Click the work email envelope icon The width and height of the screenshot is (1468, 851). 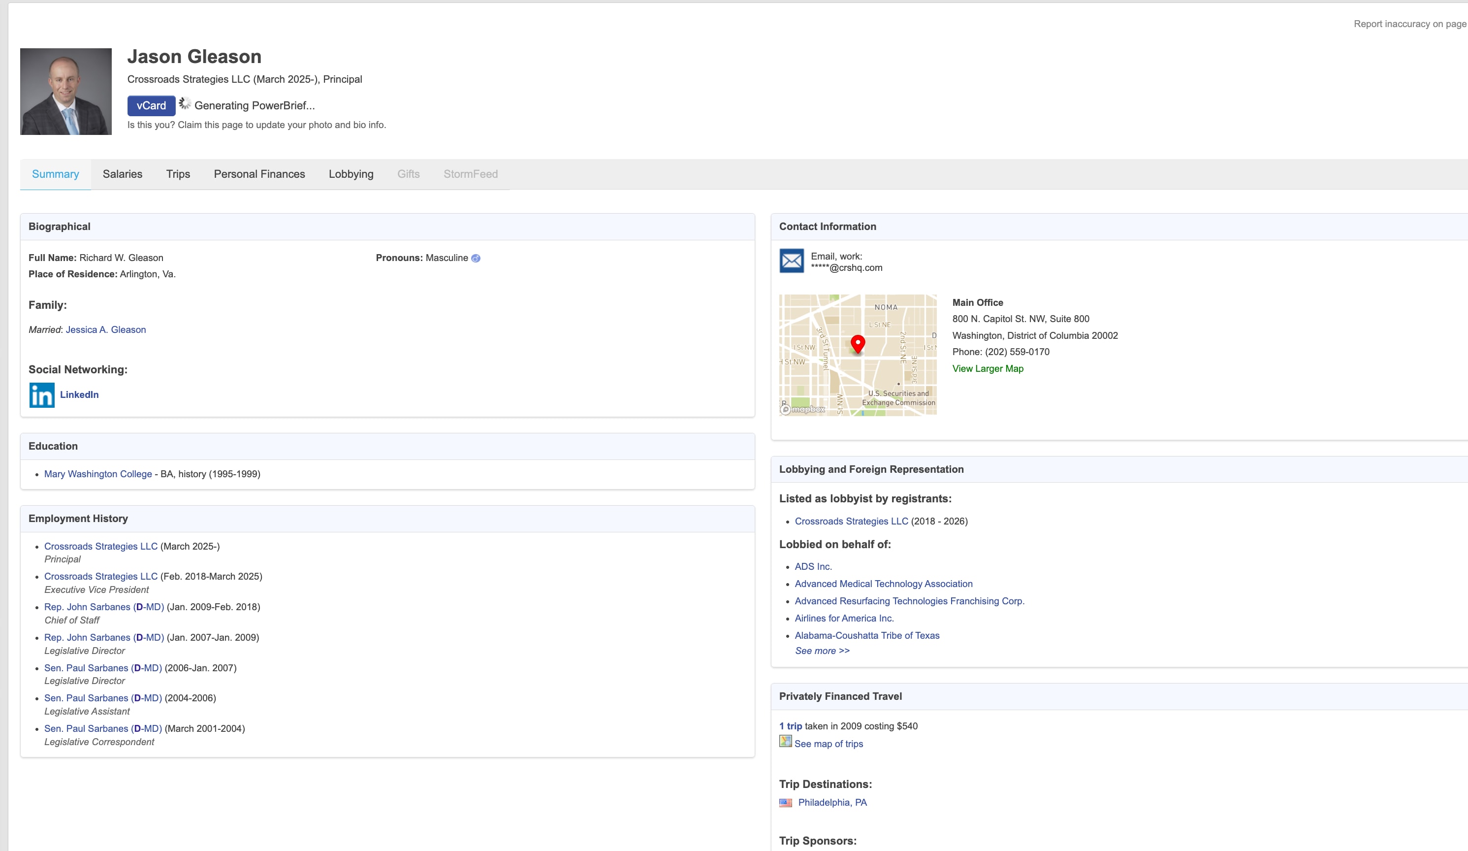(x=792, y=261)
